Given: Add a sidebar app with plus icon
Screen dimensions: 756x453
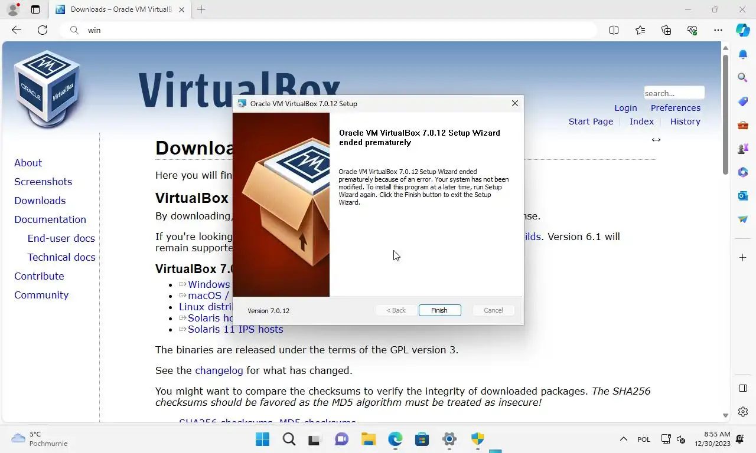Looking at the screenshot, I should click(743, 257).
